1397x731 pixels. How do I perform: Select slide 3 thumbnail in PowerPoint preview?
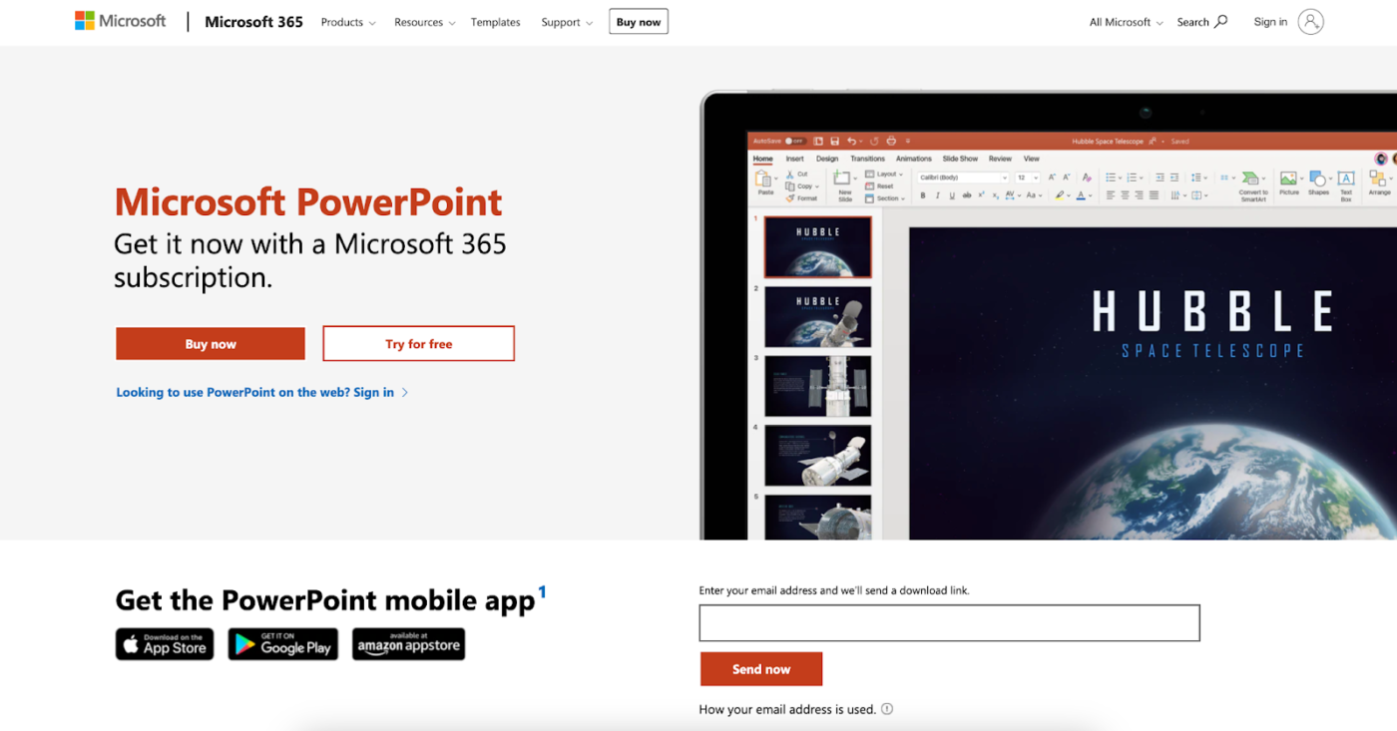click(x=818, y=386)
